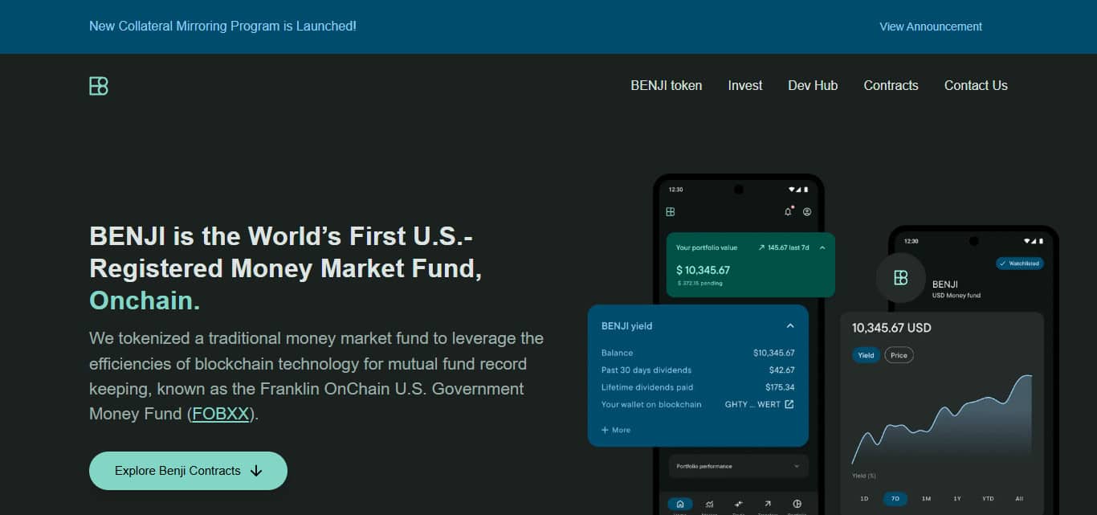Image resolution: width=1097 pixels, height=515 pixels.
Task: Open the BENJI token menu item
Action: tap(667, 85)
